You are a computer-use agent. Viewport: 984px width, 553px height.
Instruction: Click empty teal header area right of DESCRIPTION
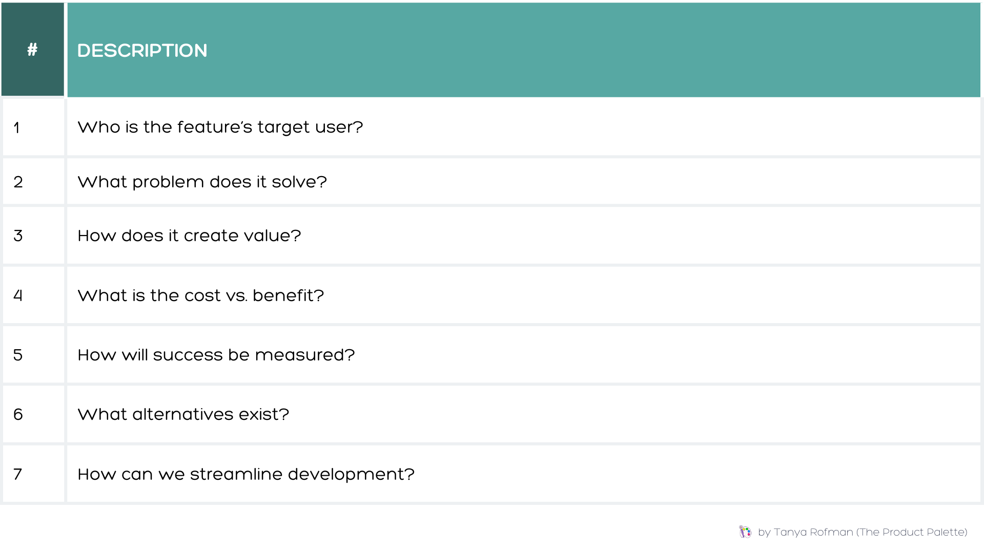[589, 50]
